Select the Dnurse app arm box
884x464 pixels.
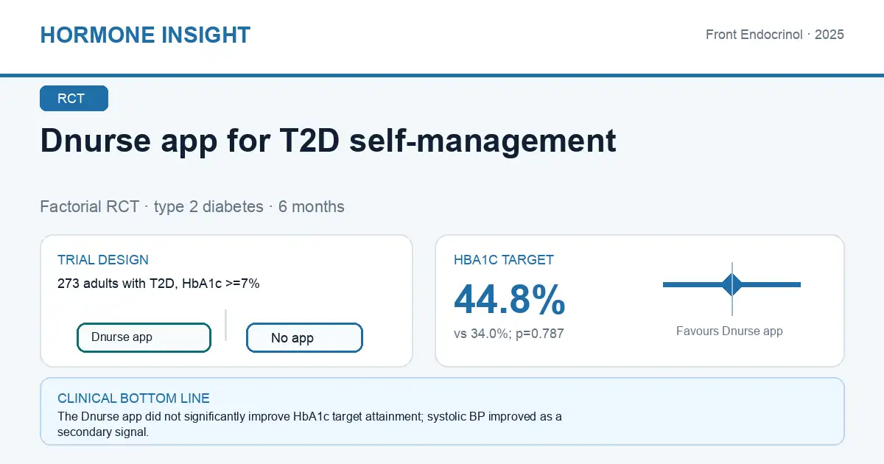tap(144, 337)
